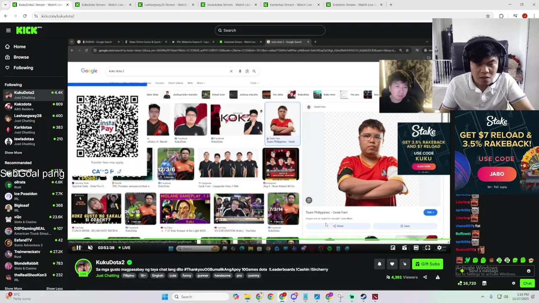This screenshot has height=303, width=539.
Task: Open Karldotaa channel in Following list
Action: (x=34, y=130)
